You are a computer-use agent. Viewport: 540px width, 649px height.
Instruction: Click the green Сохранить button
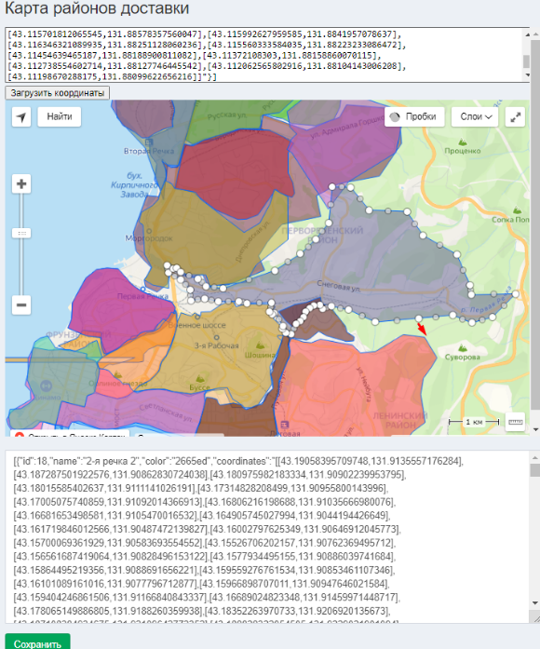37,642
